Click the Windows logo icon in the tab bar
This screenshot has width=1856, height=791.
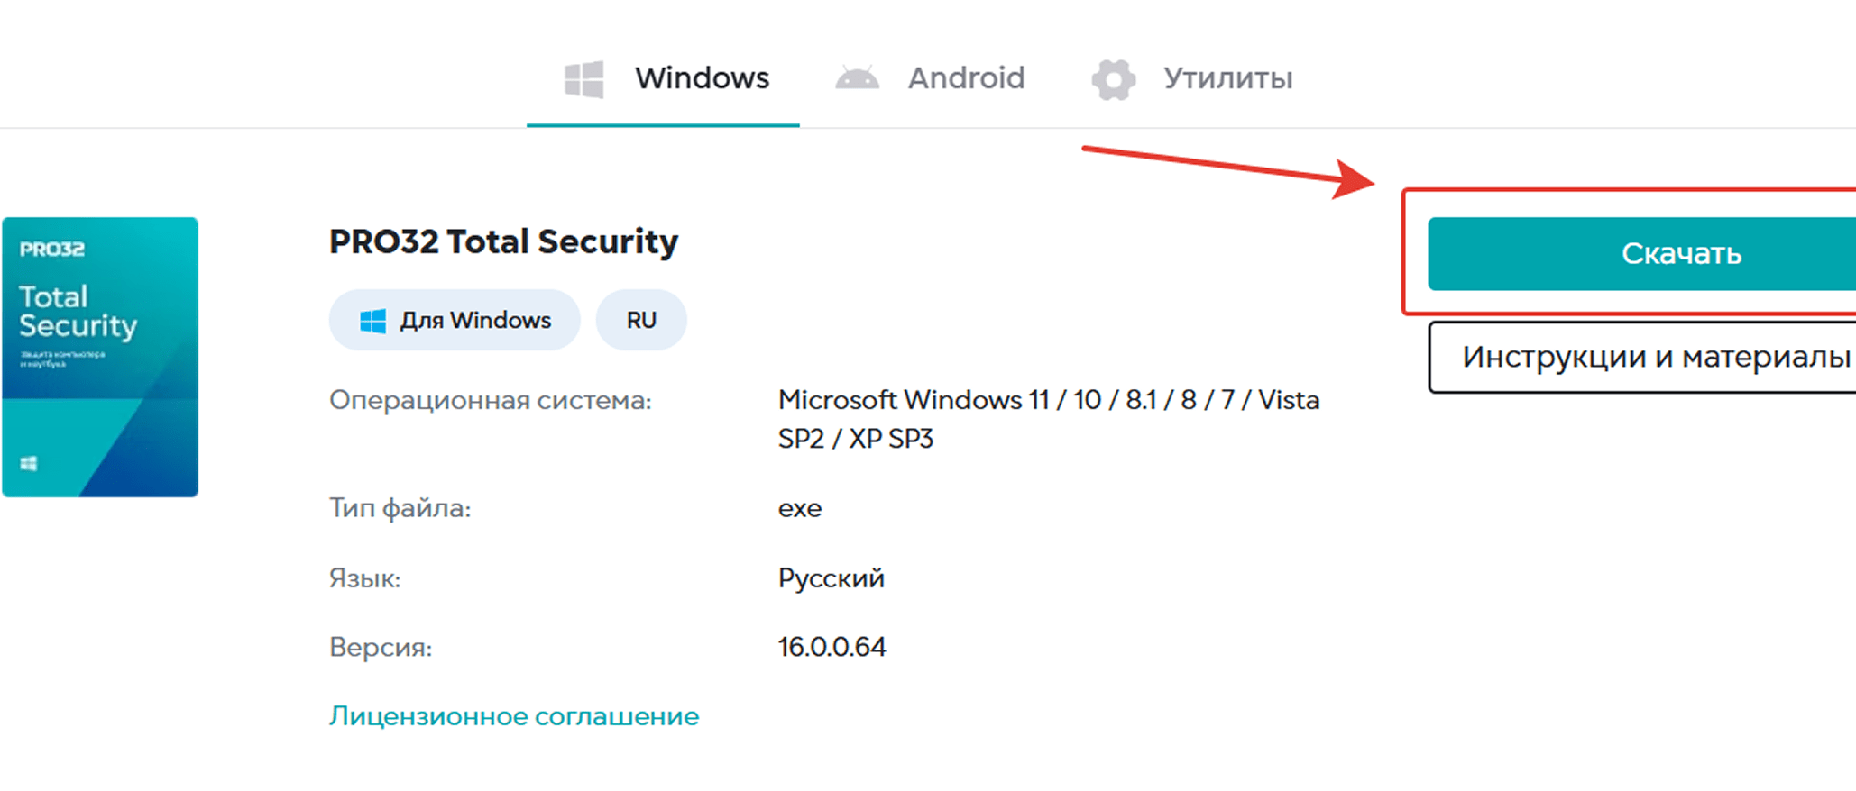pyautogui.click(x=583, y=78)
